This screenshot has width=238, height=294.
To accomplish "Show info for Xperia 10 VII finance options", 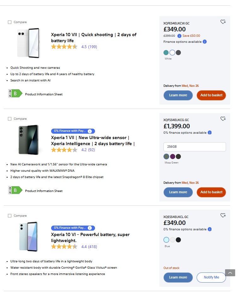I will pyautogui.click(x=205, y=42).
